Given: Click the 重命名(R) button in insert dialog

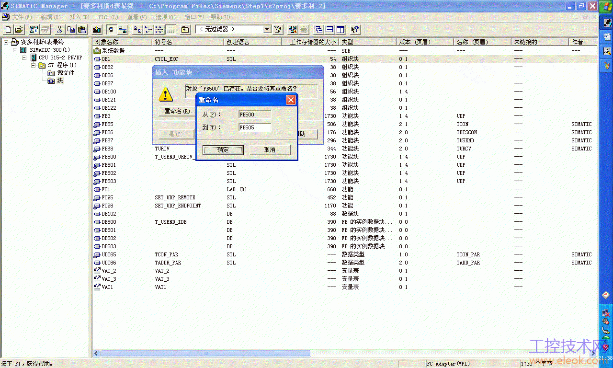Looking at the screenshot, I should click(177, 111).
